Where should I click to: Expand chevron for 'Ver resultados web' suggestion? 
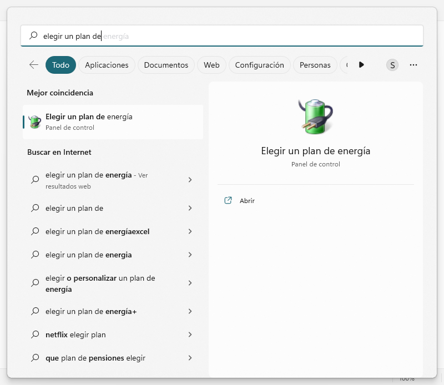(x=190, y=180)
